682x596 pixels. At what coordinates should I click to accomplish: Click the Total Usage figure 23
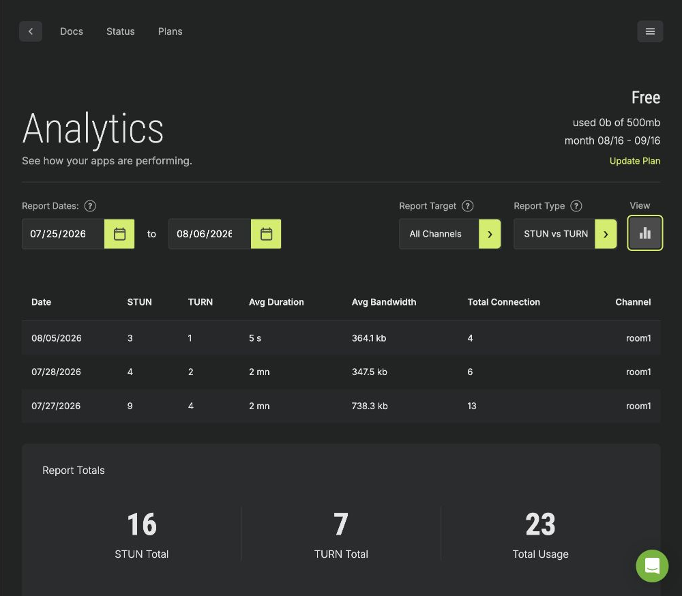click(540, 524)
